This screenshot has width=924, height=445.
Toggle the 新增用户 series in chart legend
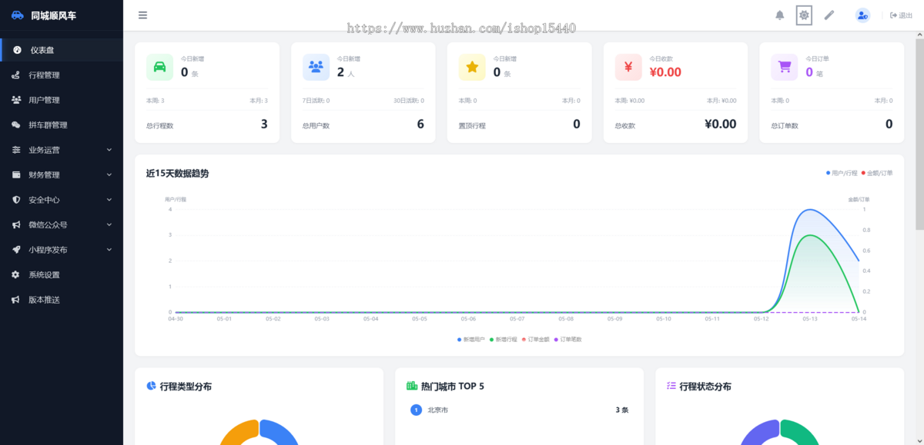point(471,339)
